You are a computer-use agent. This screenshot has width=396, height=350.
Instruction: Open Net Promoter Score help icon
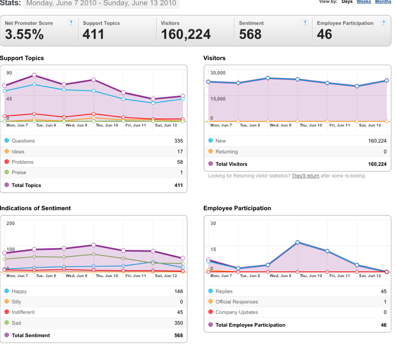(x=71, y=23)
